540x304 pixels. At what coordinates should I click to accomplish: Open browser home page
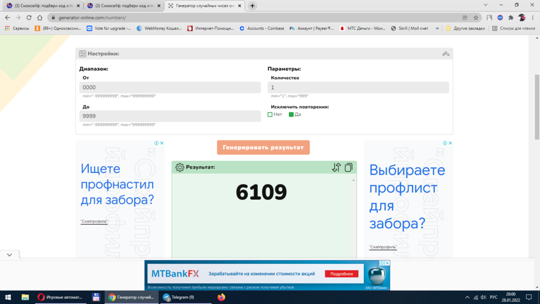(39, 18)
